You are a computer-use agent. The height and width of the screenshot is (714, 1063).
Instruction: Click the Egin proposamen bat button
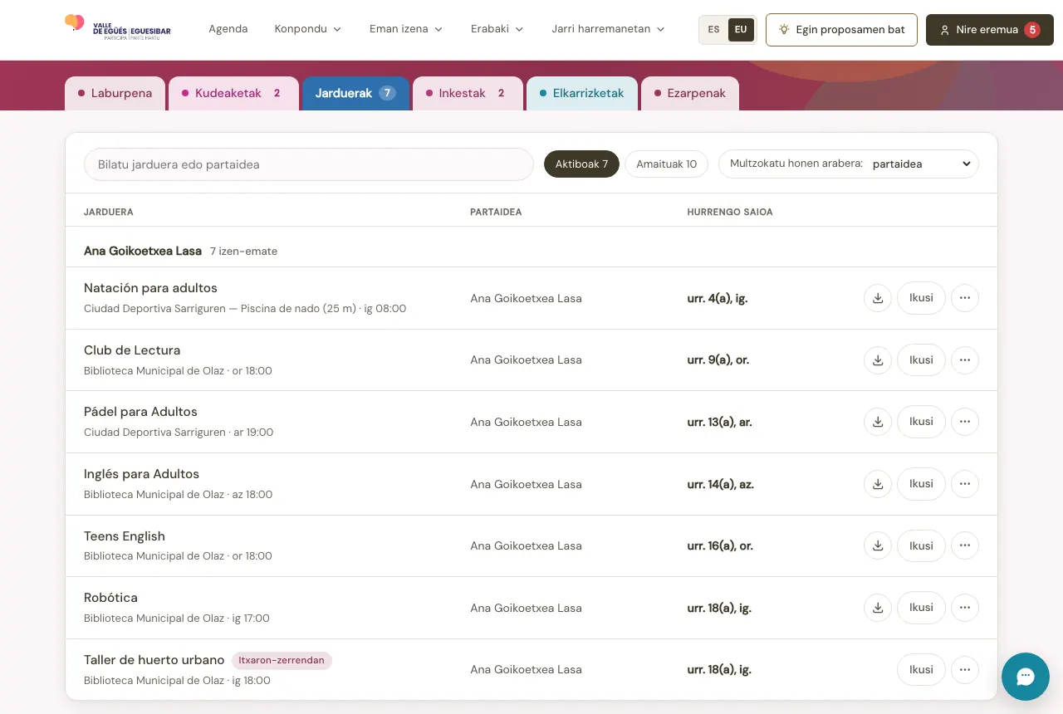point(841,29)
